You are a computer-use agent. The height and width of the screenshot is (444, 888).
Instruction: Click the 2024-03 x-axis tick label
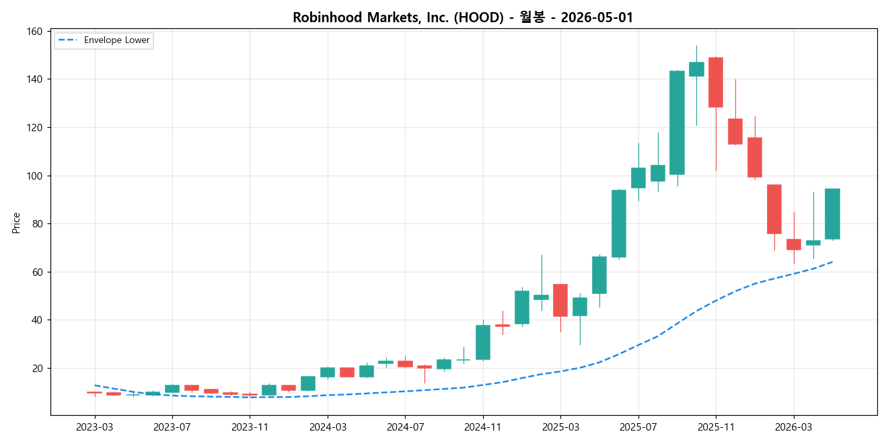click(x=328, y=427)
